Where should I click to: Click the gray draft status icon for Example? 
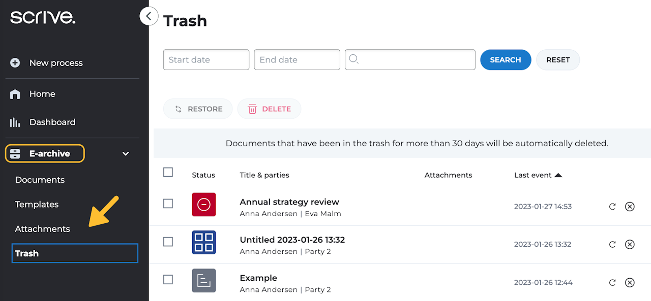point(204,281)
